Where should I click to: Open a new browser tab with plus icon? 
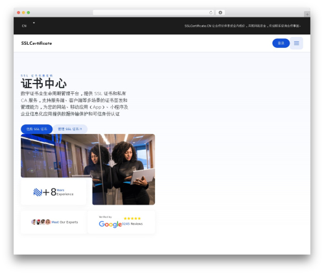(307, 14)
